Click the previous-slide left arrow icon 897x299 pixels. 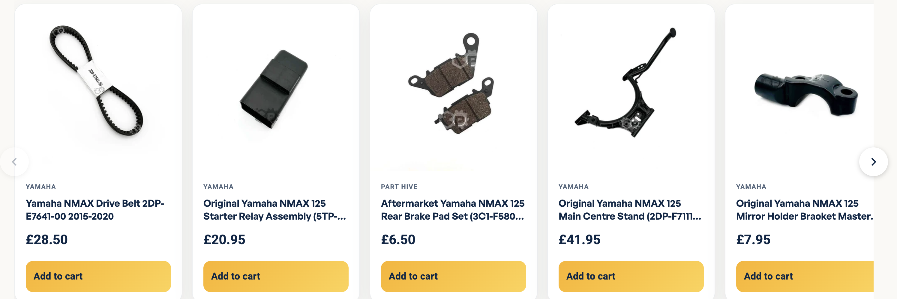click(x=14, y=162)
